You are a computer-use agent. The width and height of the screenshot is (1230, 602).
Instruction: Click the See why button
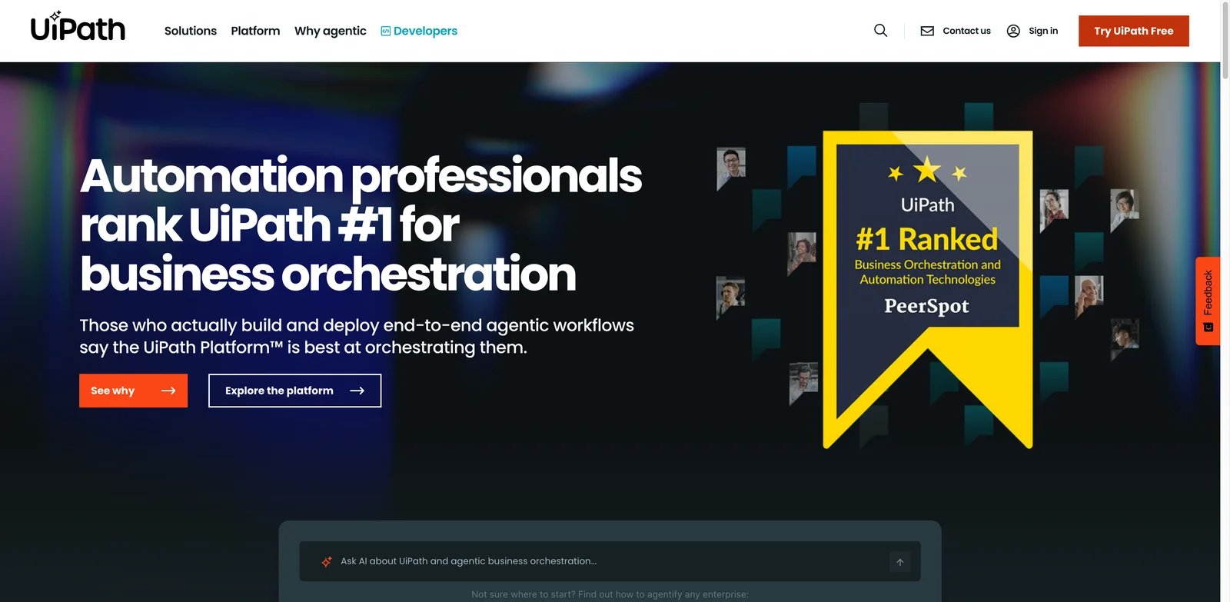pyautogui.click(x=133, y=391)
